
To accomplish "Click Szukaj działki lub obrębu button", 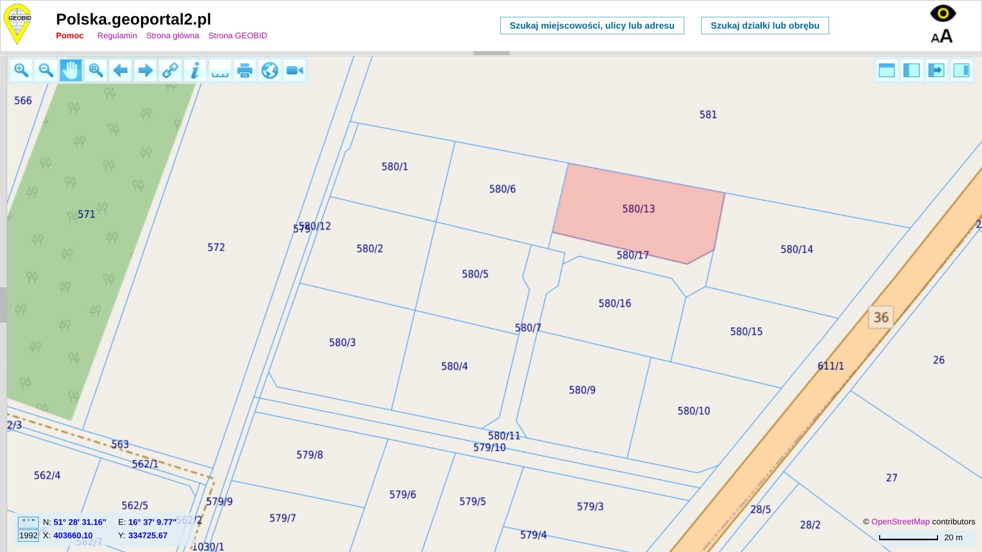I will (x=765, y=26).
